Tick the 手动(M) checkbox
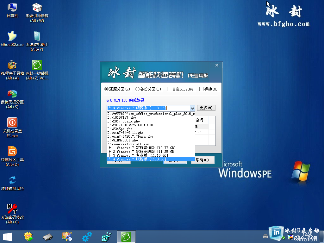The height and width of the screenshot is (243, 324). click(208, 89)
